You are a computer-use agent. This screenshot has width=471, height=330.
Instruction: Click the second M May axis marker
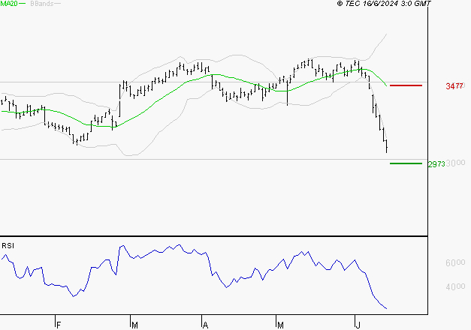(x=280, y=325)
